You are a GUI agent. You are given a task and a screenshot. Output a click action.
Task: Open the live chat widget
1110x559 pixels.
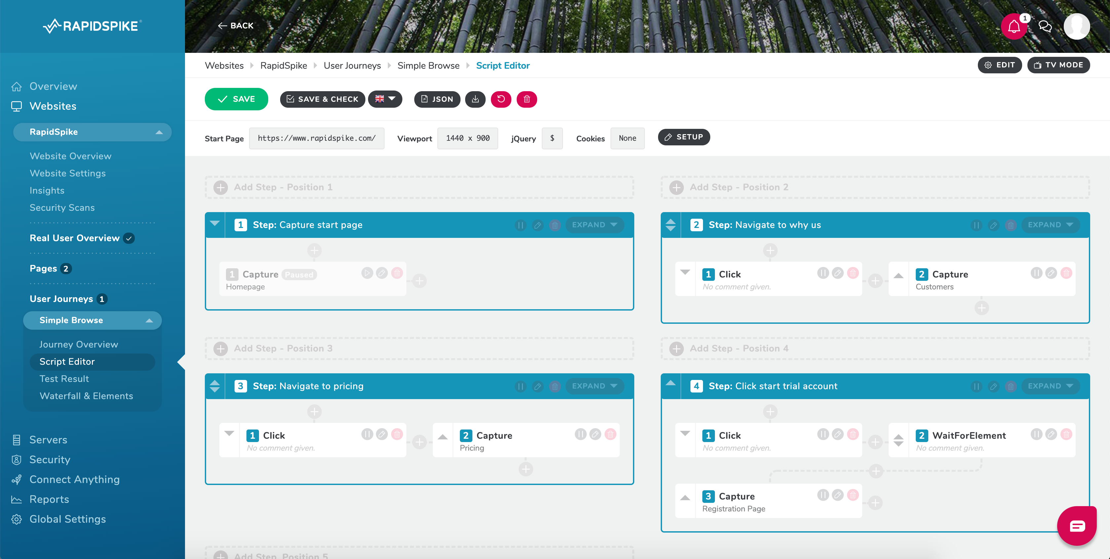[1076, 526]
